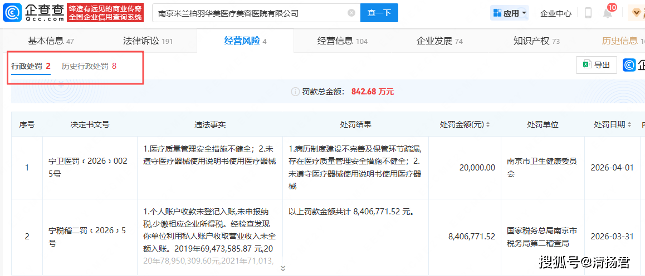Click the company name search input field

click(x=251, y=13)
